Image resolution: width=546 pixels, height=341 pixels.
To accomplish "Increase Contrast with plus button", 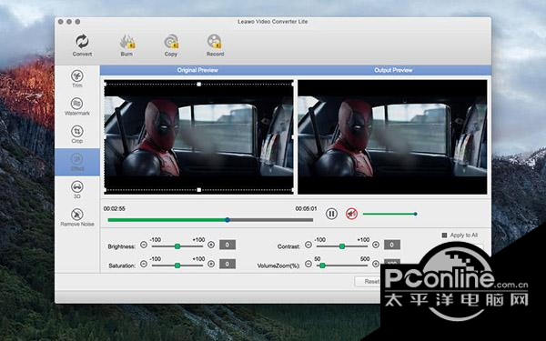I will click(376, 245).
